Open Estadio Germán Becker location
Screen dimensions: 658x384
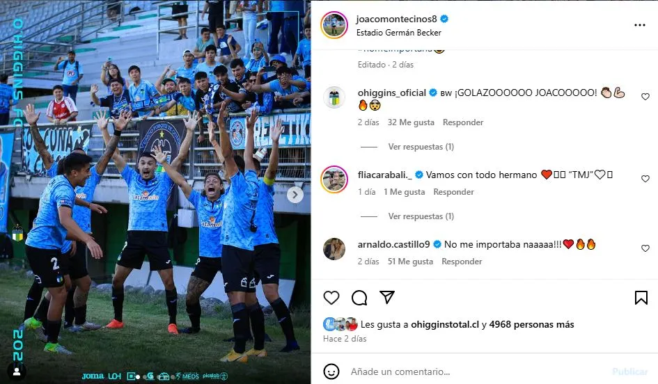399,33
